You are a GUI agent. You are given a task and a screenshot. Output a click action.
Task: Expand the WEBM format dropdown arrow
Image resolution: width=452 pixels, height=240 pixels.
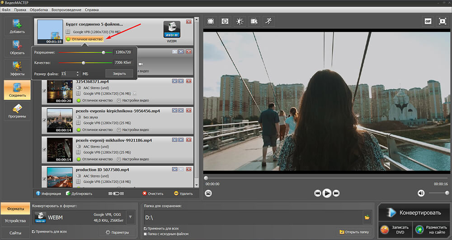(x=131, y=217)
